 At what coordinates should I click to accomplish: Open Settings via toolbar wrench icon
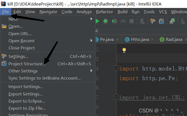153,21
